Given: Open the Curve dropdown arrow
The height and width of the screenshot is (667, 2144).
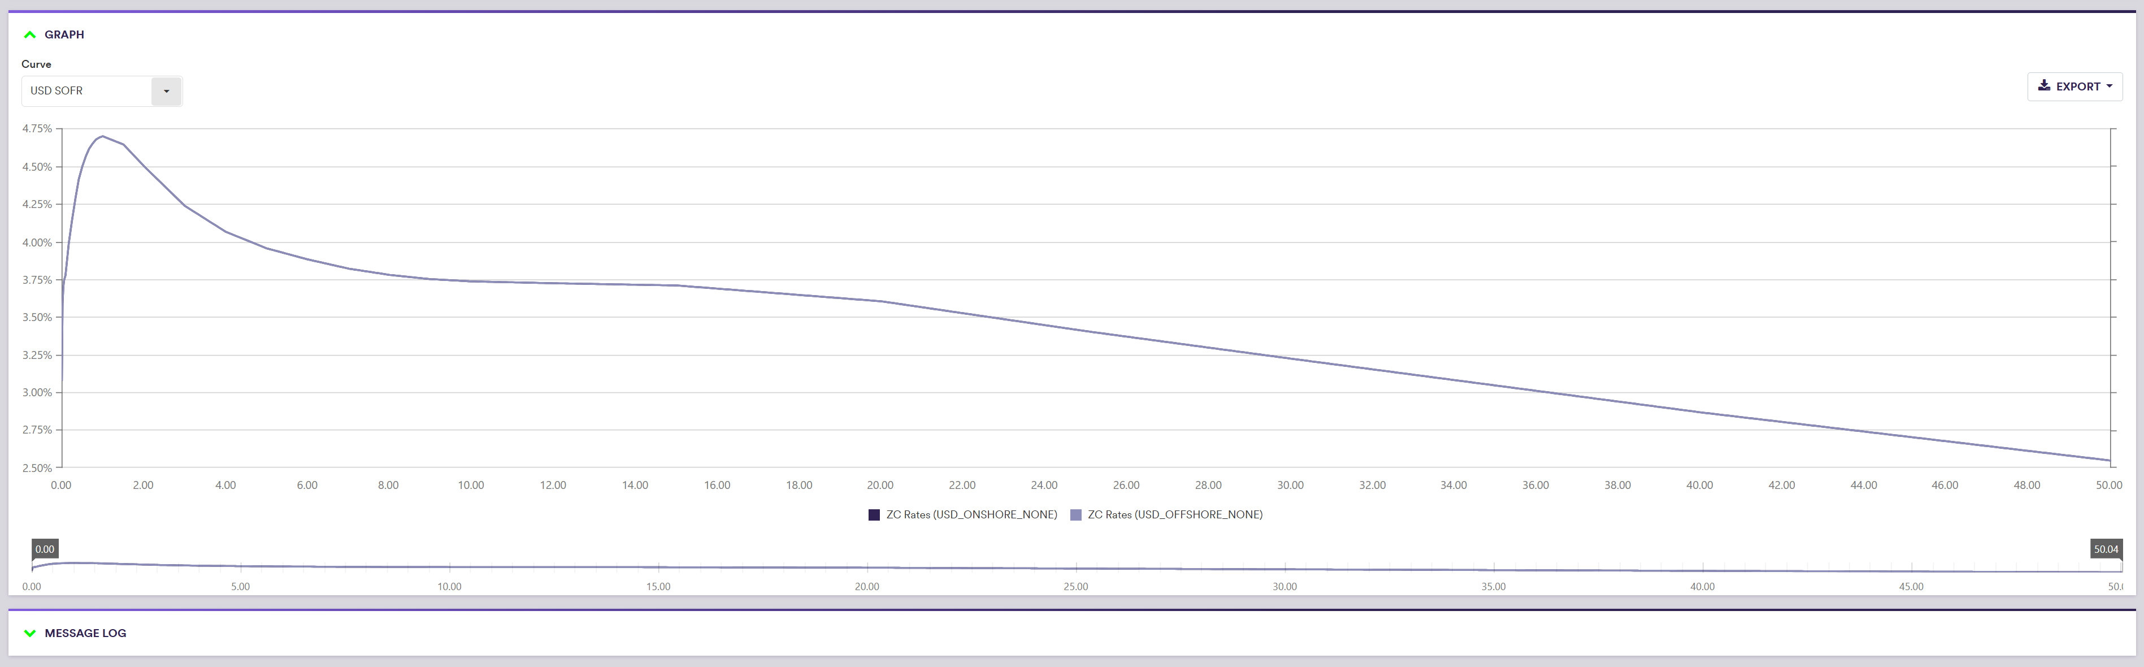Looking at the screenshot, I should point(166,91).
